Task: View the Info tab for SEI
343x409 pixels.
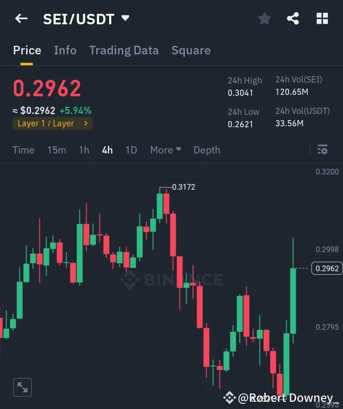Action: [x=65, y=50]
